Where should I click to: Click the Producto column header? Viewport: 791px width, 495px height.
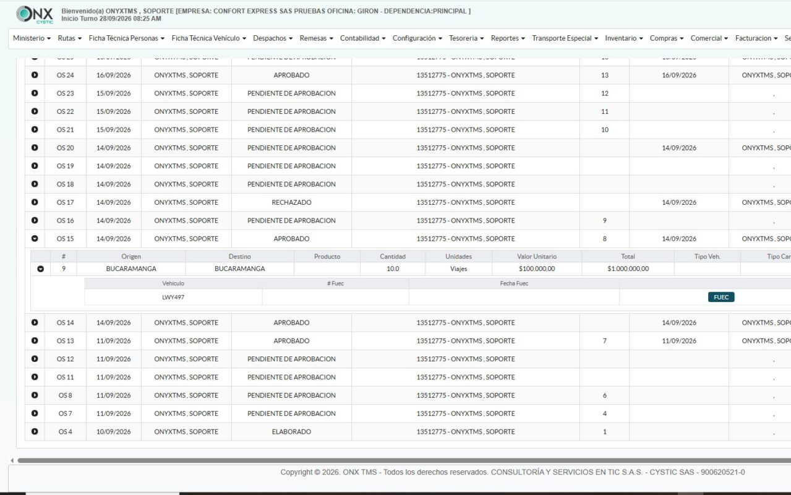tap(327, 256)
